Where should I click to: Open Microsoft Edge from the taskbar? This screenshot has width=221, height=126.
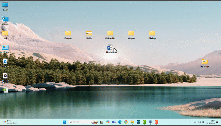click(x=120, y=122)
